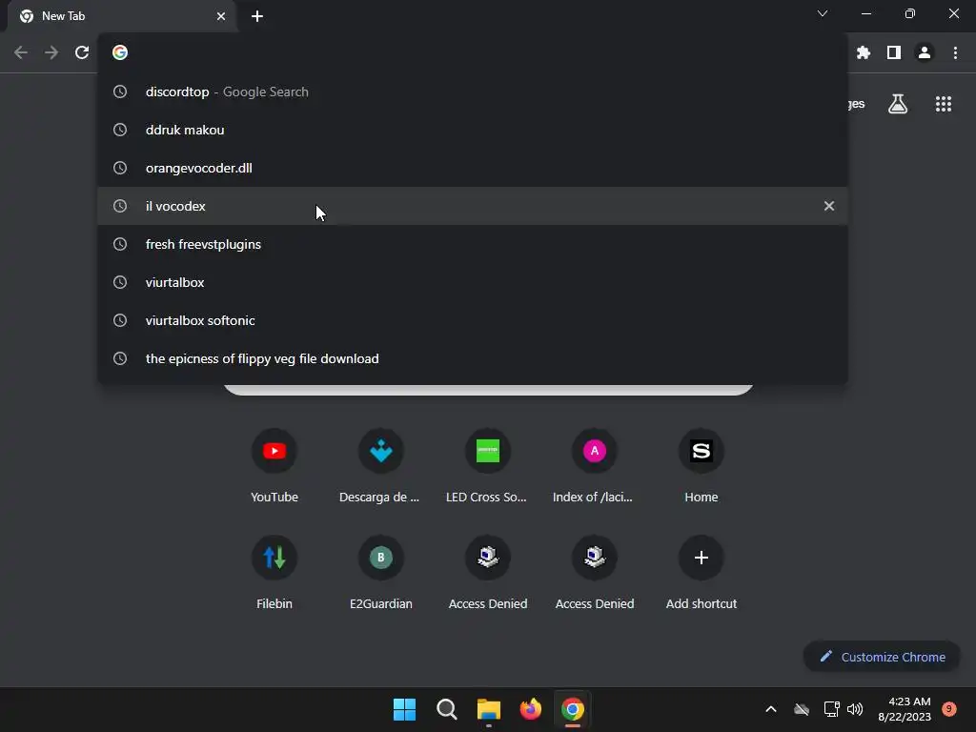Open the tab search dropdown chevron
Image resolution: width=976 pixels, height=732 pixels.
pyautogui.click(x=823, y=13)
